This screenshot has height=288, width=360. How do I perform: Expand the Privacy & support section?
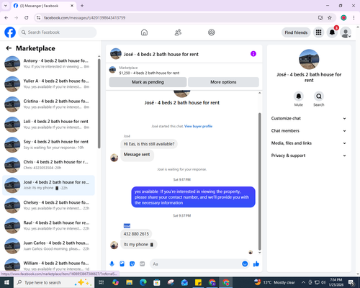[309, 156]
